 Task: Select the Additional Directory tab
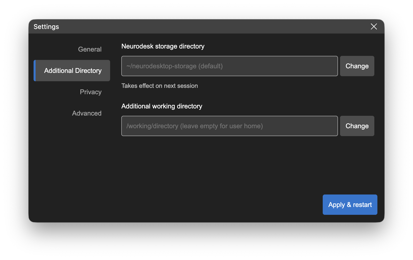point(72,71)
